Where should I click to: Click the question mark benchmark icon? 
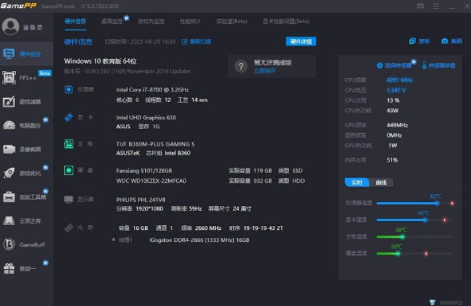coord(241,66)
